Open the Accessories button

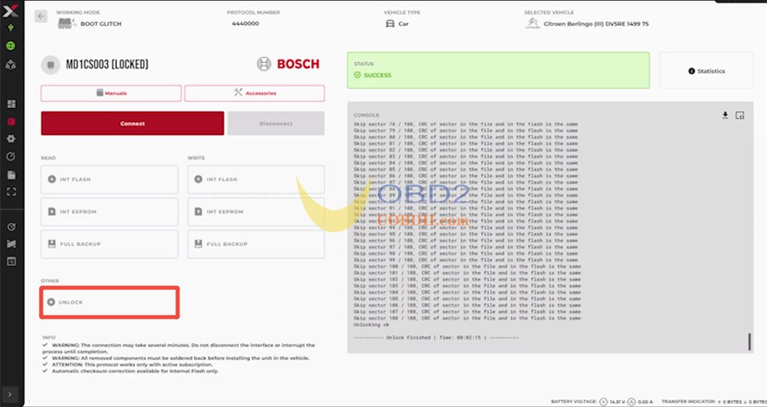coord(255,94)
